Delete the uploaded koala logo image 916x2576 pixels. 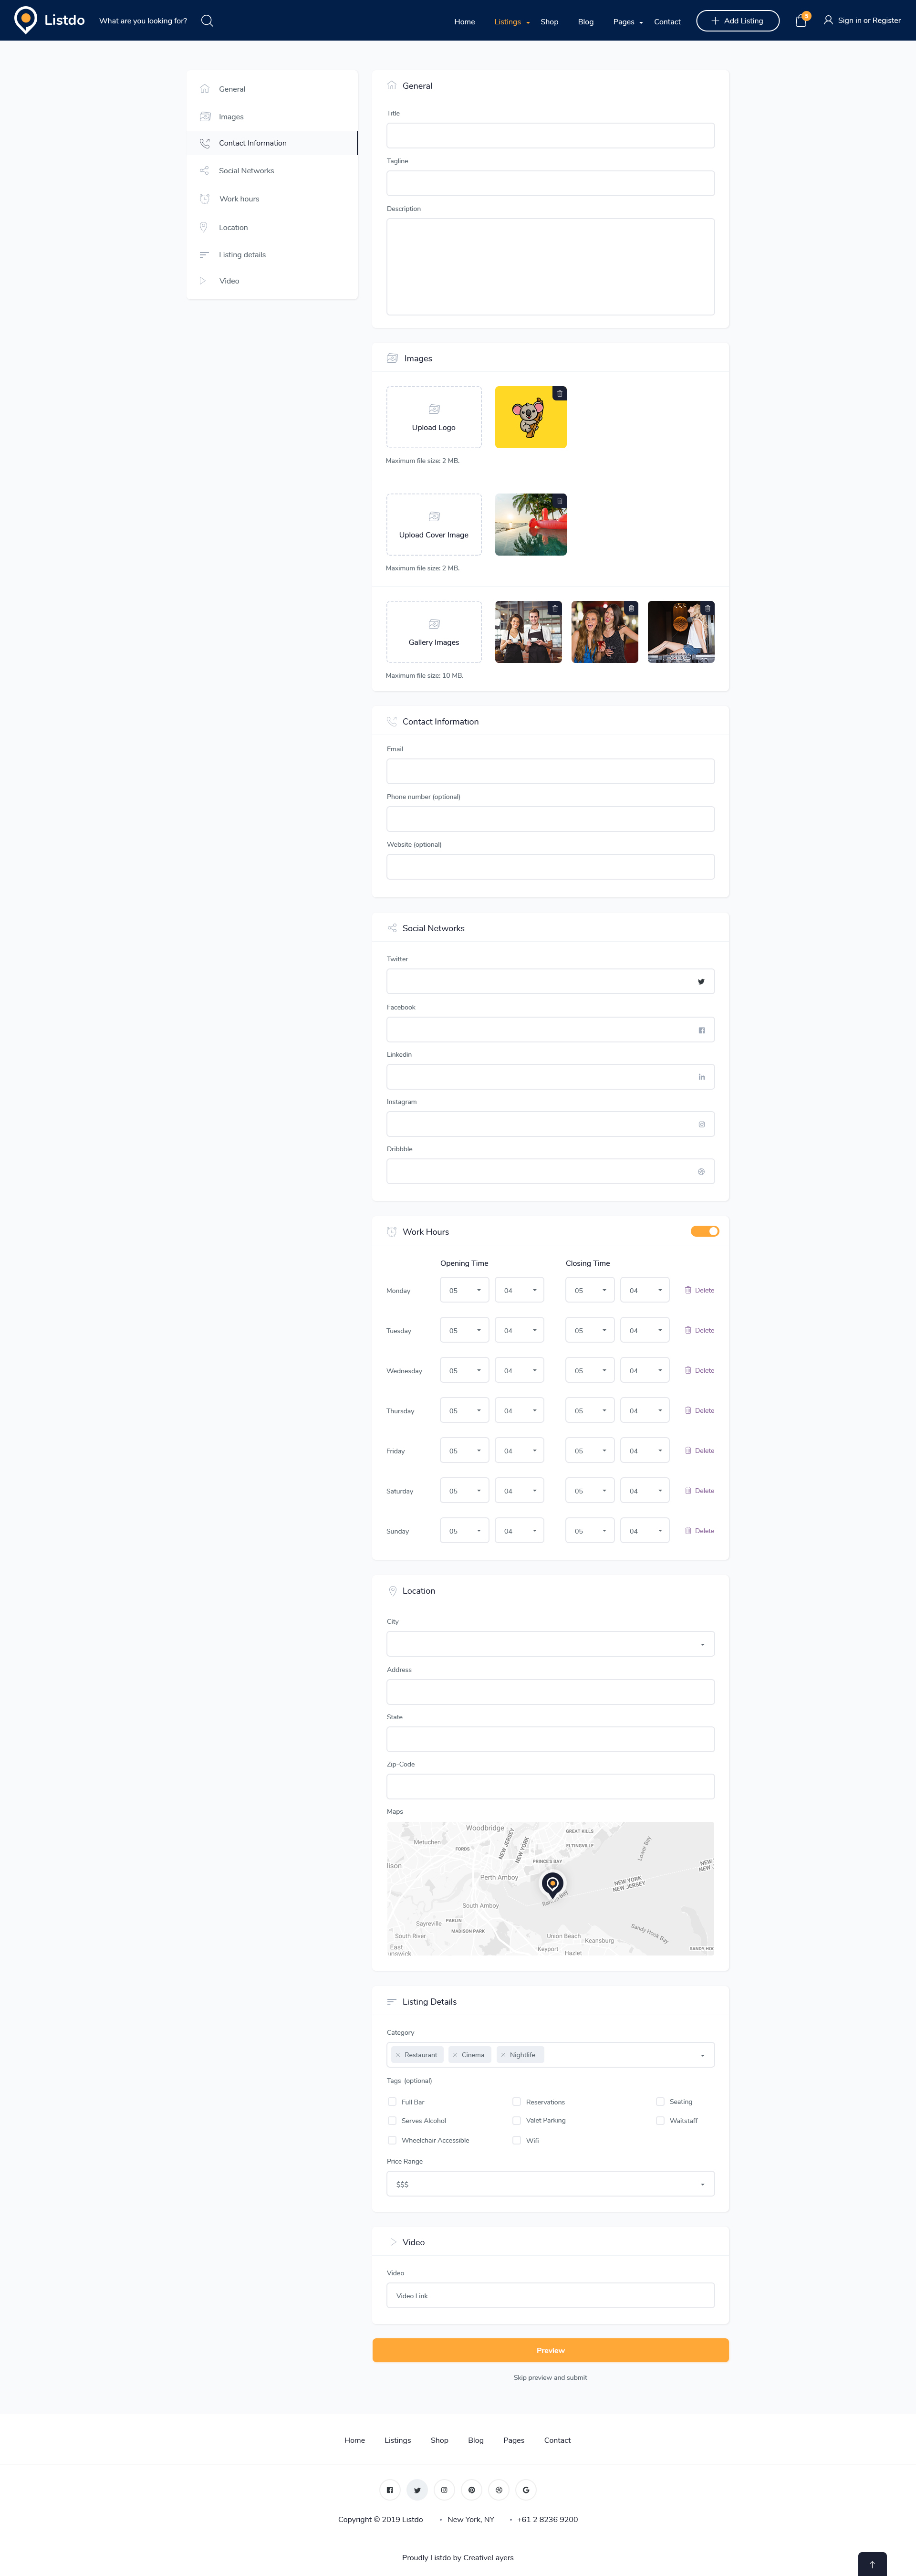click(x=559, y=394)
